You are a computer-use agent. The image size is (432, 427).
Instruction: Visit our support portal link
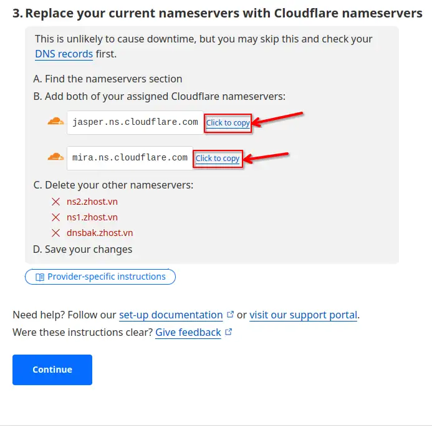click(x=303, y=315)
